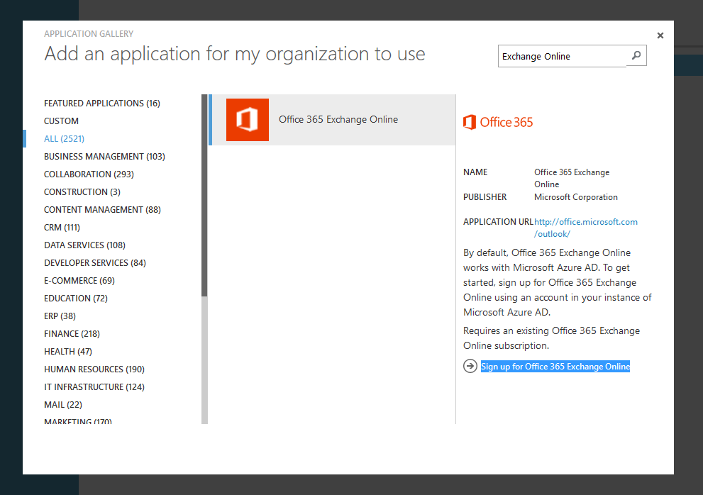
Task: Show IT Infrastructure applications
Action: pyautogui.click(x=94, y=387)
